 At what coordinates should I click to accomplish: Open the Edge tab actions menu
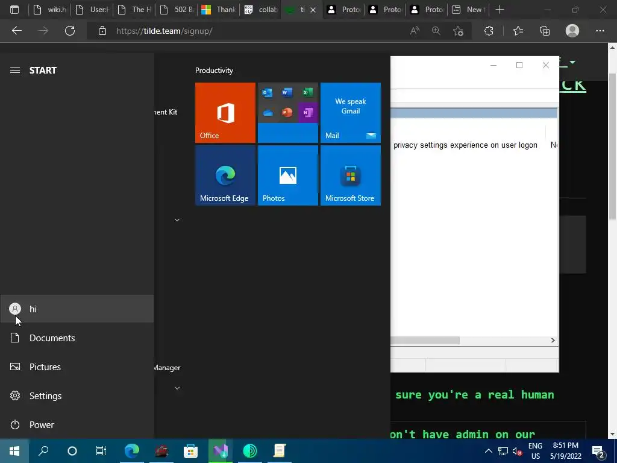click(x=14, y=10)
